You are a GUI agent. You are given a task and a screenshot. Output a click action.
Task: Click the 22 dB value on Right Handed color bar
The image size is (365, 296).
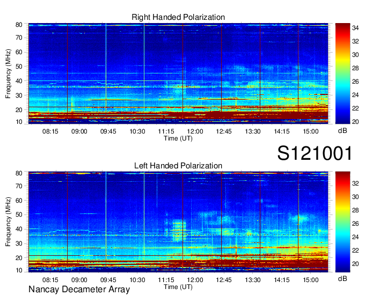coord(355,108)
